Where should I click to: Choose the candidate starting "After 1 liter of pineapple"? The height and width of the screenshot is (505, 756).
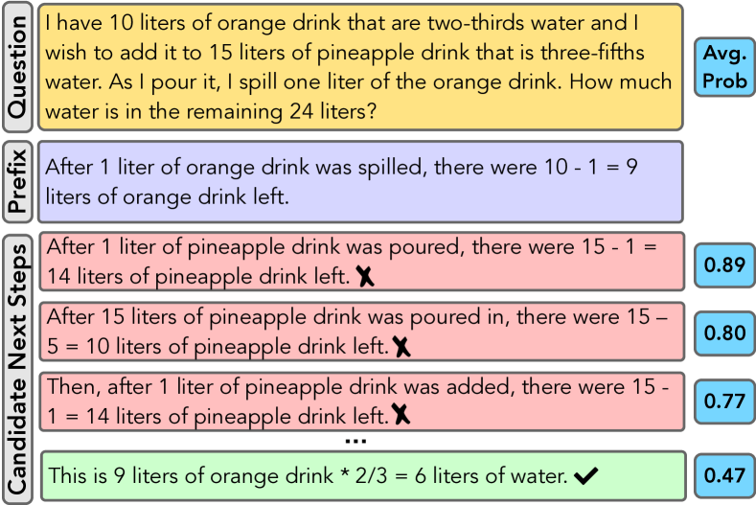click(362, 262)
